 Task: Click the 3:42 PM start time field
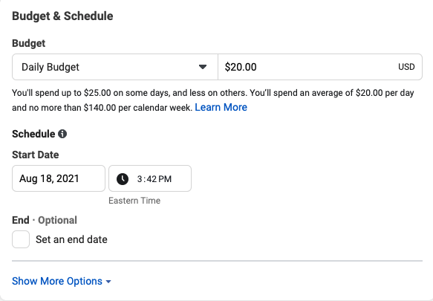(x=150, y=178)
